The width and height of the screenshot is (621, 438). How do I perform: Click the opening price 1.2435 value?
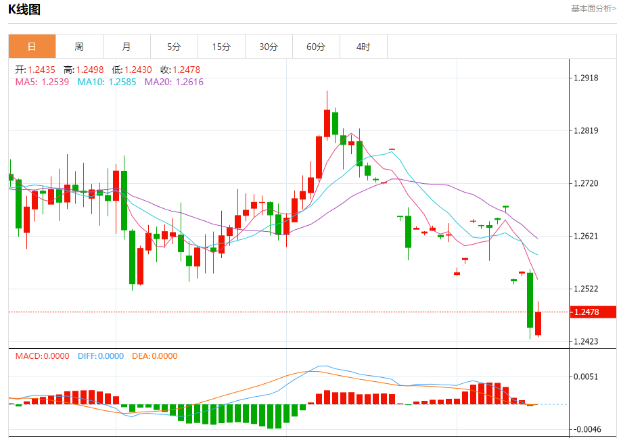click(x=41, y=70)
